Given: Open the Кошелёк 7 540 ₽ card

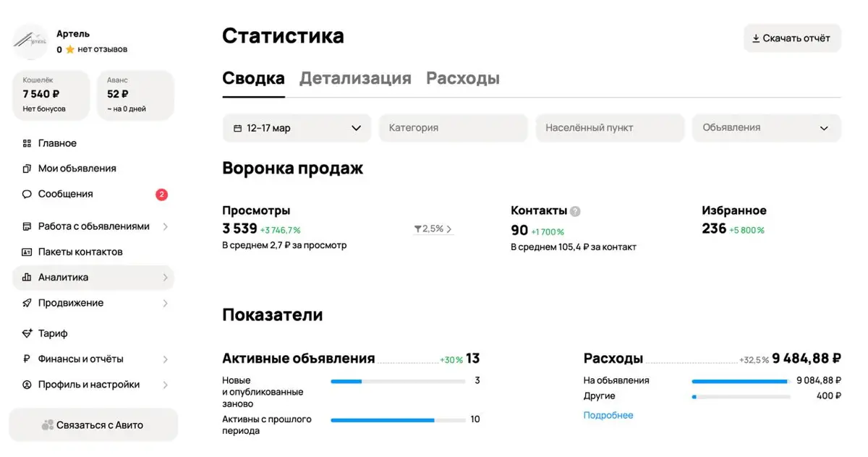Looking at the screenshot, I should click(51, 95).
